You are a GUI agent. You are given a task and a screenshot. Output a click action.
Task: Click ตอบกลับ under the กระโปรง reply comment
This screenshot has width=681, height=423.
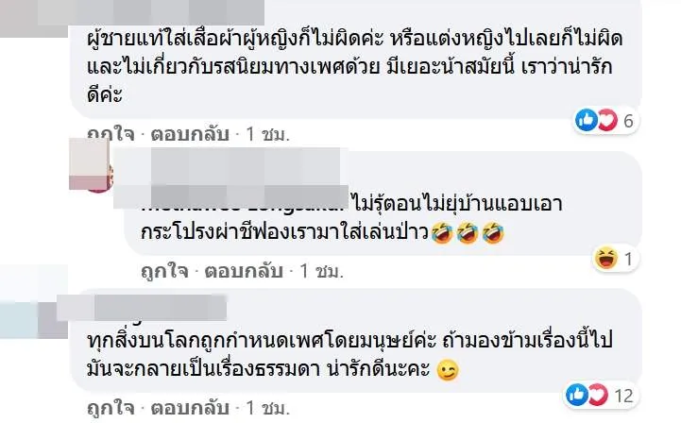(244, 271)
